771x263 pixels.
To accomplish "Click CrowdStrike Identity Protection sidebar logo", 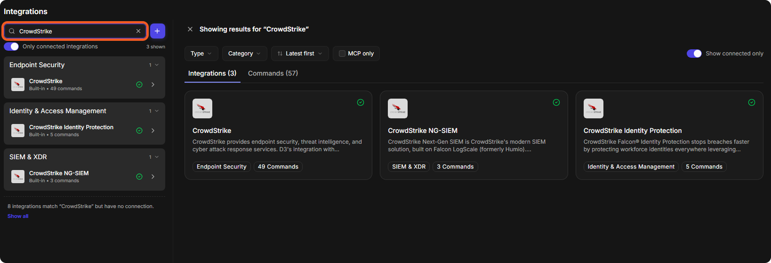I will click(18, 131).
